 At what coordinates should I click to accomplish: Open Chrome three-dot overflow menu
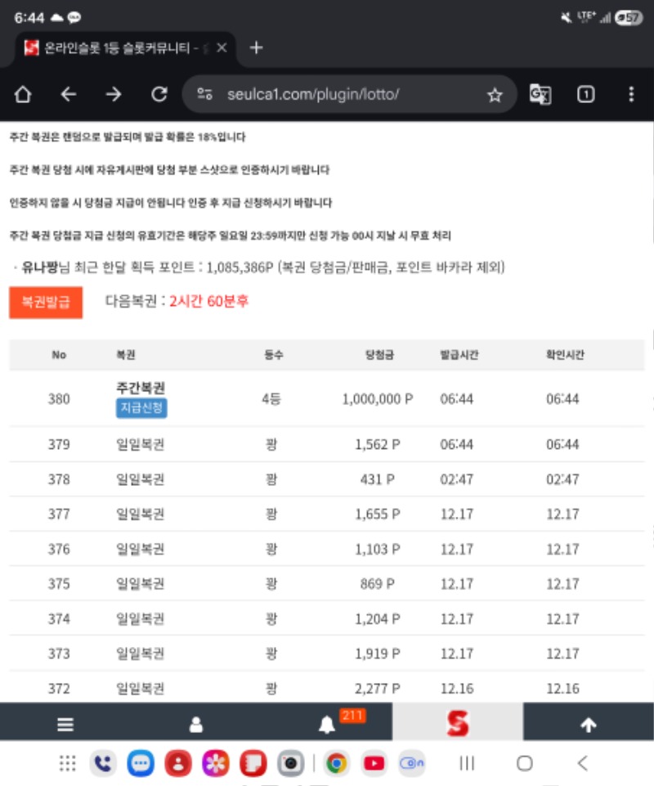coord(631,95)
